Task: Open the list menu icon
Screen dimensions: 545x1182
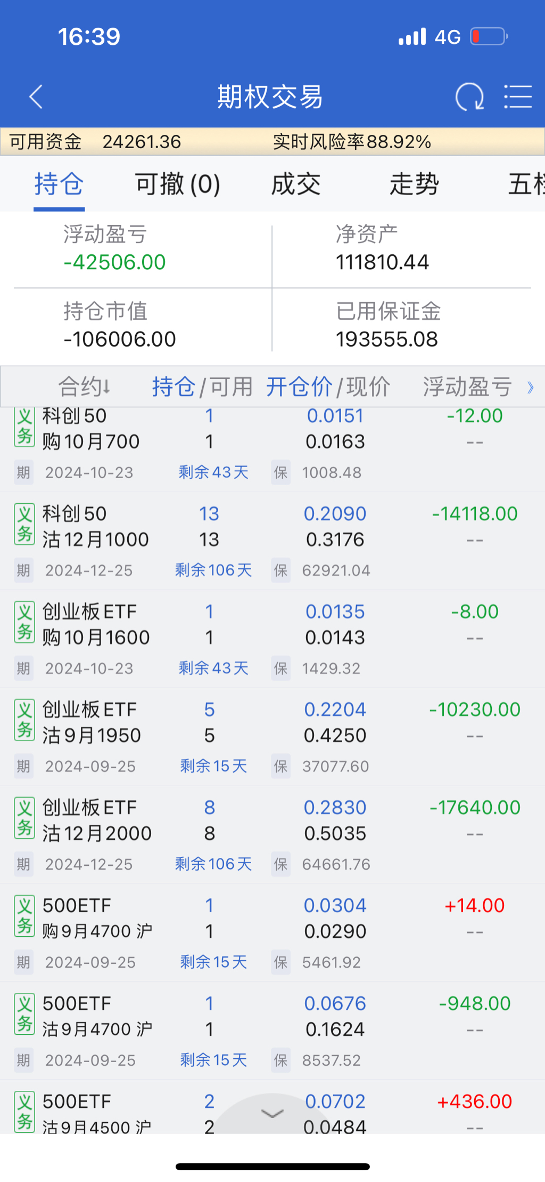Action: (x=517, y=97)
